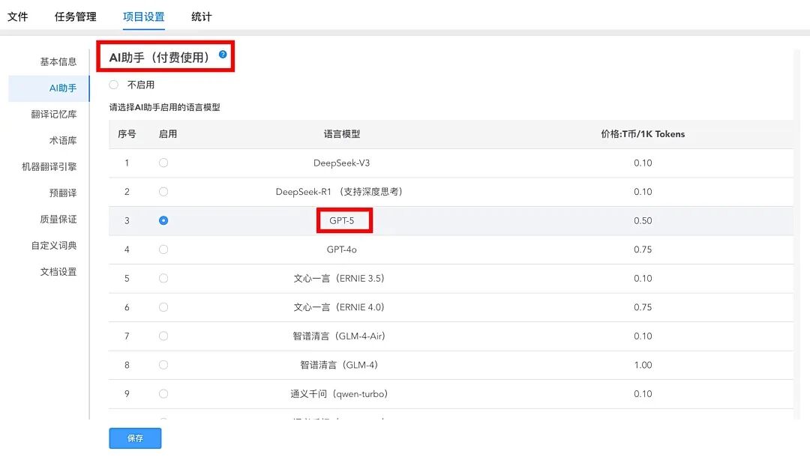The image size is (810, 460).
Task: Open 基本信息 in the sidebar
Action: tap(58, 61)
